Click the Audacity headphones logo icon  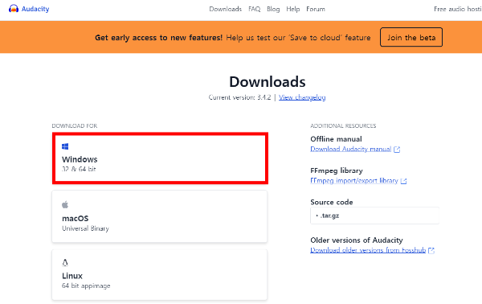coord(14,9)
